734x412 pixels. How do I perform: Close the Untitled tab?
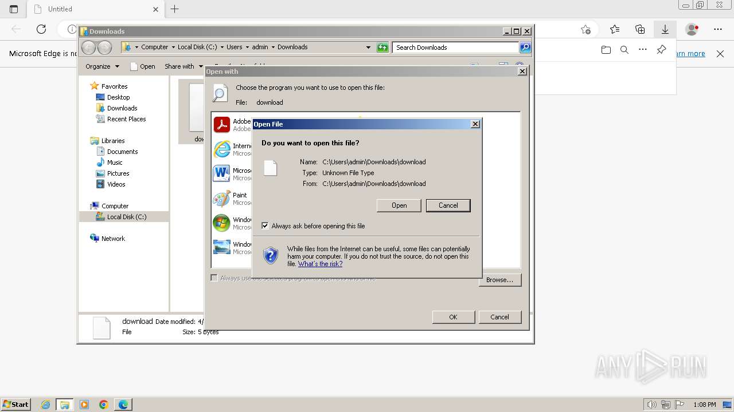[x=155, y=9]
